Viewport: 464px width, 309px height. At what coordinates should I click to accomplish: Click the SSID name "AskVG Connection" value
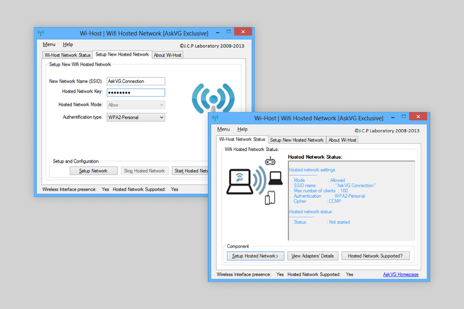coord(355,185)
